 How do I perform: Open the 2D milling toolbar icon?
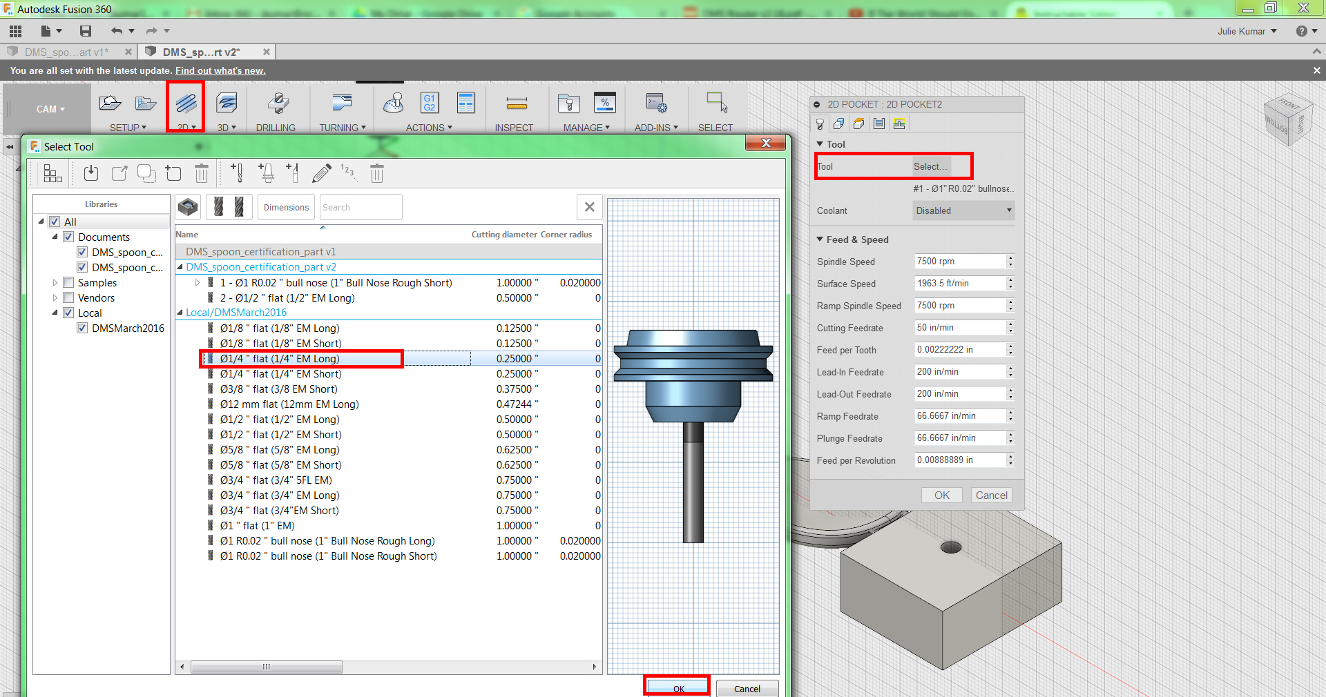point(186,104)
